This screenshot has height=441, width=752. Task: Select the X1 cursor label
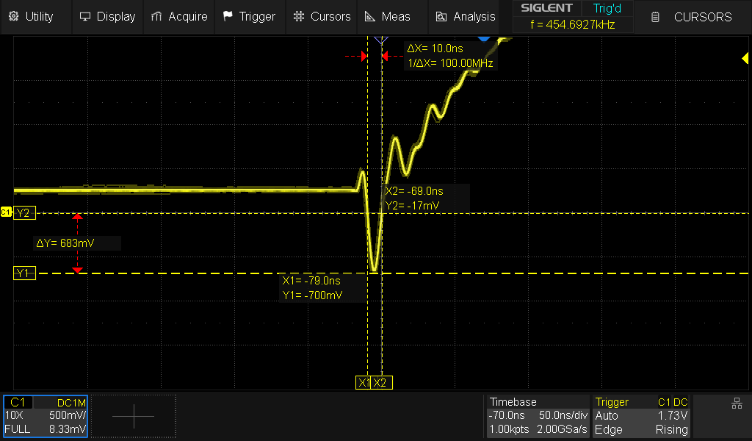tap(364, 383)
